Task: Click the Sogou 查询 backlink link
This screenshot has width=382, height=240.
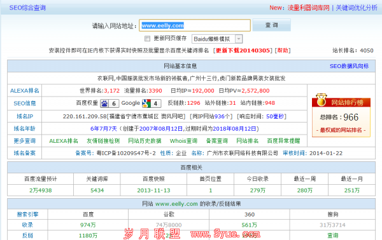Action: (332, 236)
